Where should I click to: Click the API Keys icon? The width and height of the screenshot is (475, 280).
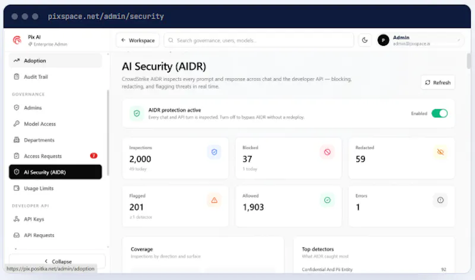click(x=17, y=218)
